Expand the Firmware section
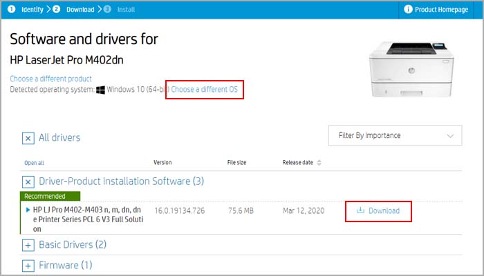 (28, 266)
